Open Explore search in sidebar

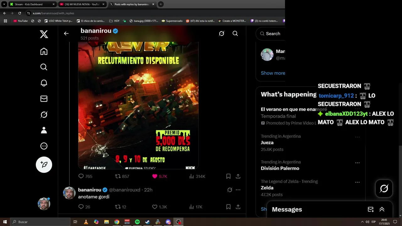44,67
